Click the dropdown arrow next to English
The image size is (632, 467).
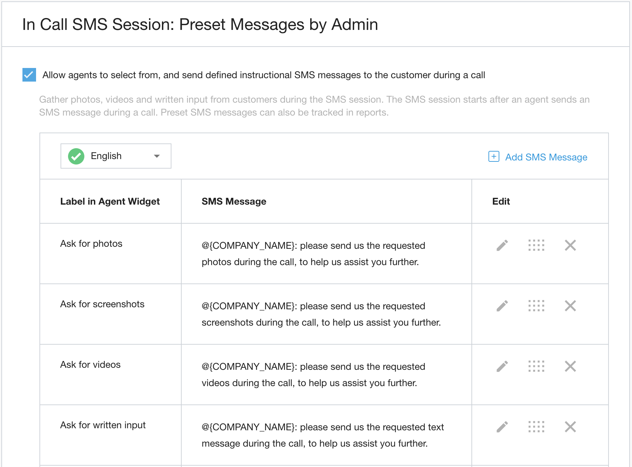(157, 156)
